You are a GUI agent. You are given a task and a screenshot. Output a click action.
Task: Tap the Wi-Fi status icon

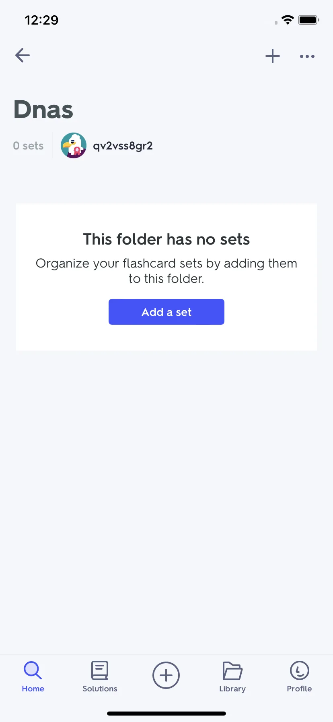pyautogui.click(x=288, y=20)
